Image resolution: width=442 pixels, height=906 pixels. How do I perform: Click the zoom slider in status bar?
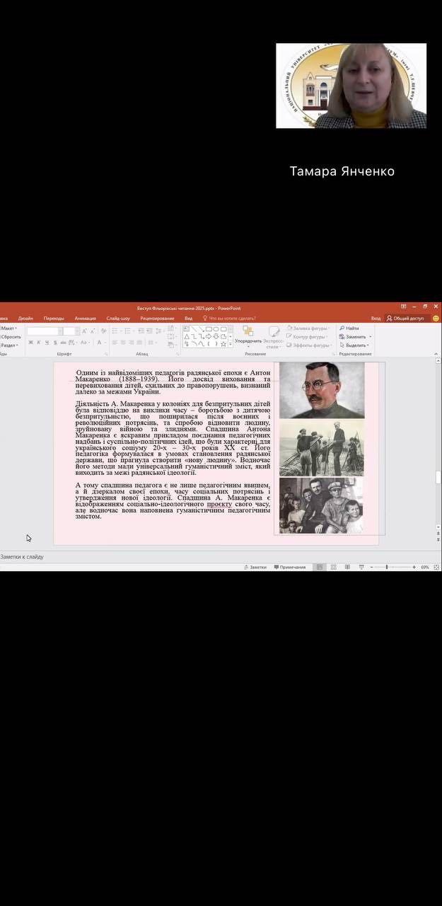tap(386, 567)
